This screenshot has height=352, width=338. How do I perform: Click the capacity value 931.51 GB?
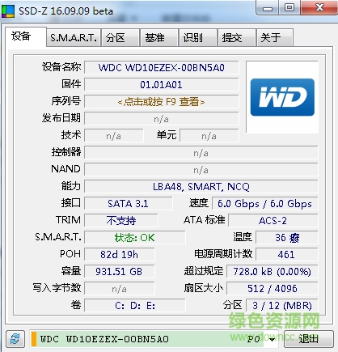[120, 272]
